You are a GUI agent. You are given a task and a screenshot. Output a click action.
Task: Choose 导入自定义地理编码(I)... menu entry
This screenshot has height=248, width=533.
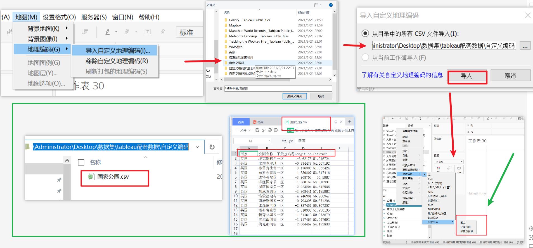[x=115, y=50]
